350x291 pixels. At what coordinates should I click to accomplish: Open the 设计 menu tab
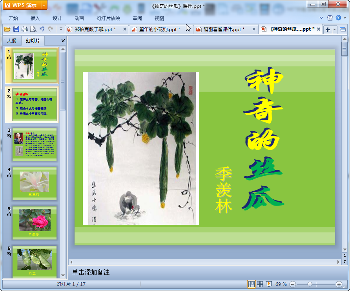pyautogui.click(x=57, y=18)
